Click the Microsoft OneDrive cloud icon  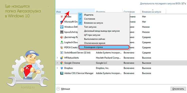[62, 22]
